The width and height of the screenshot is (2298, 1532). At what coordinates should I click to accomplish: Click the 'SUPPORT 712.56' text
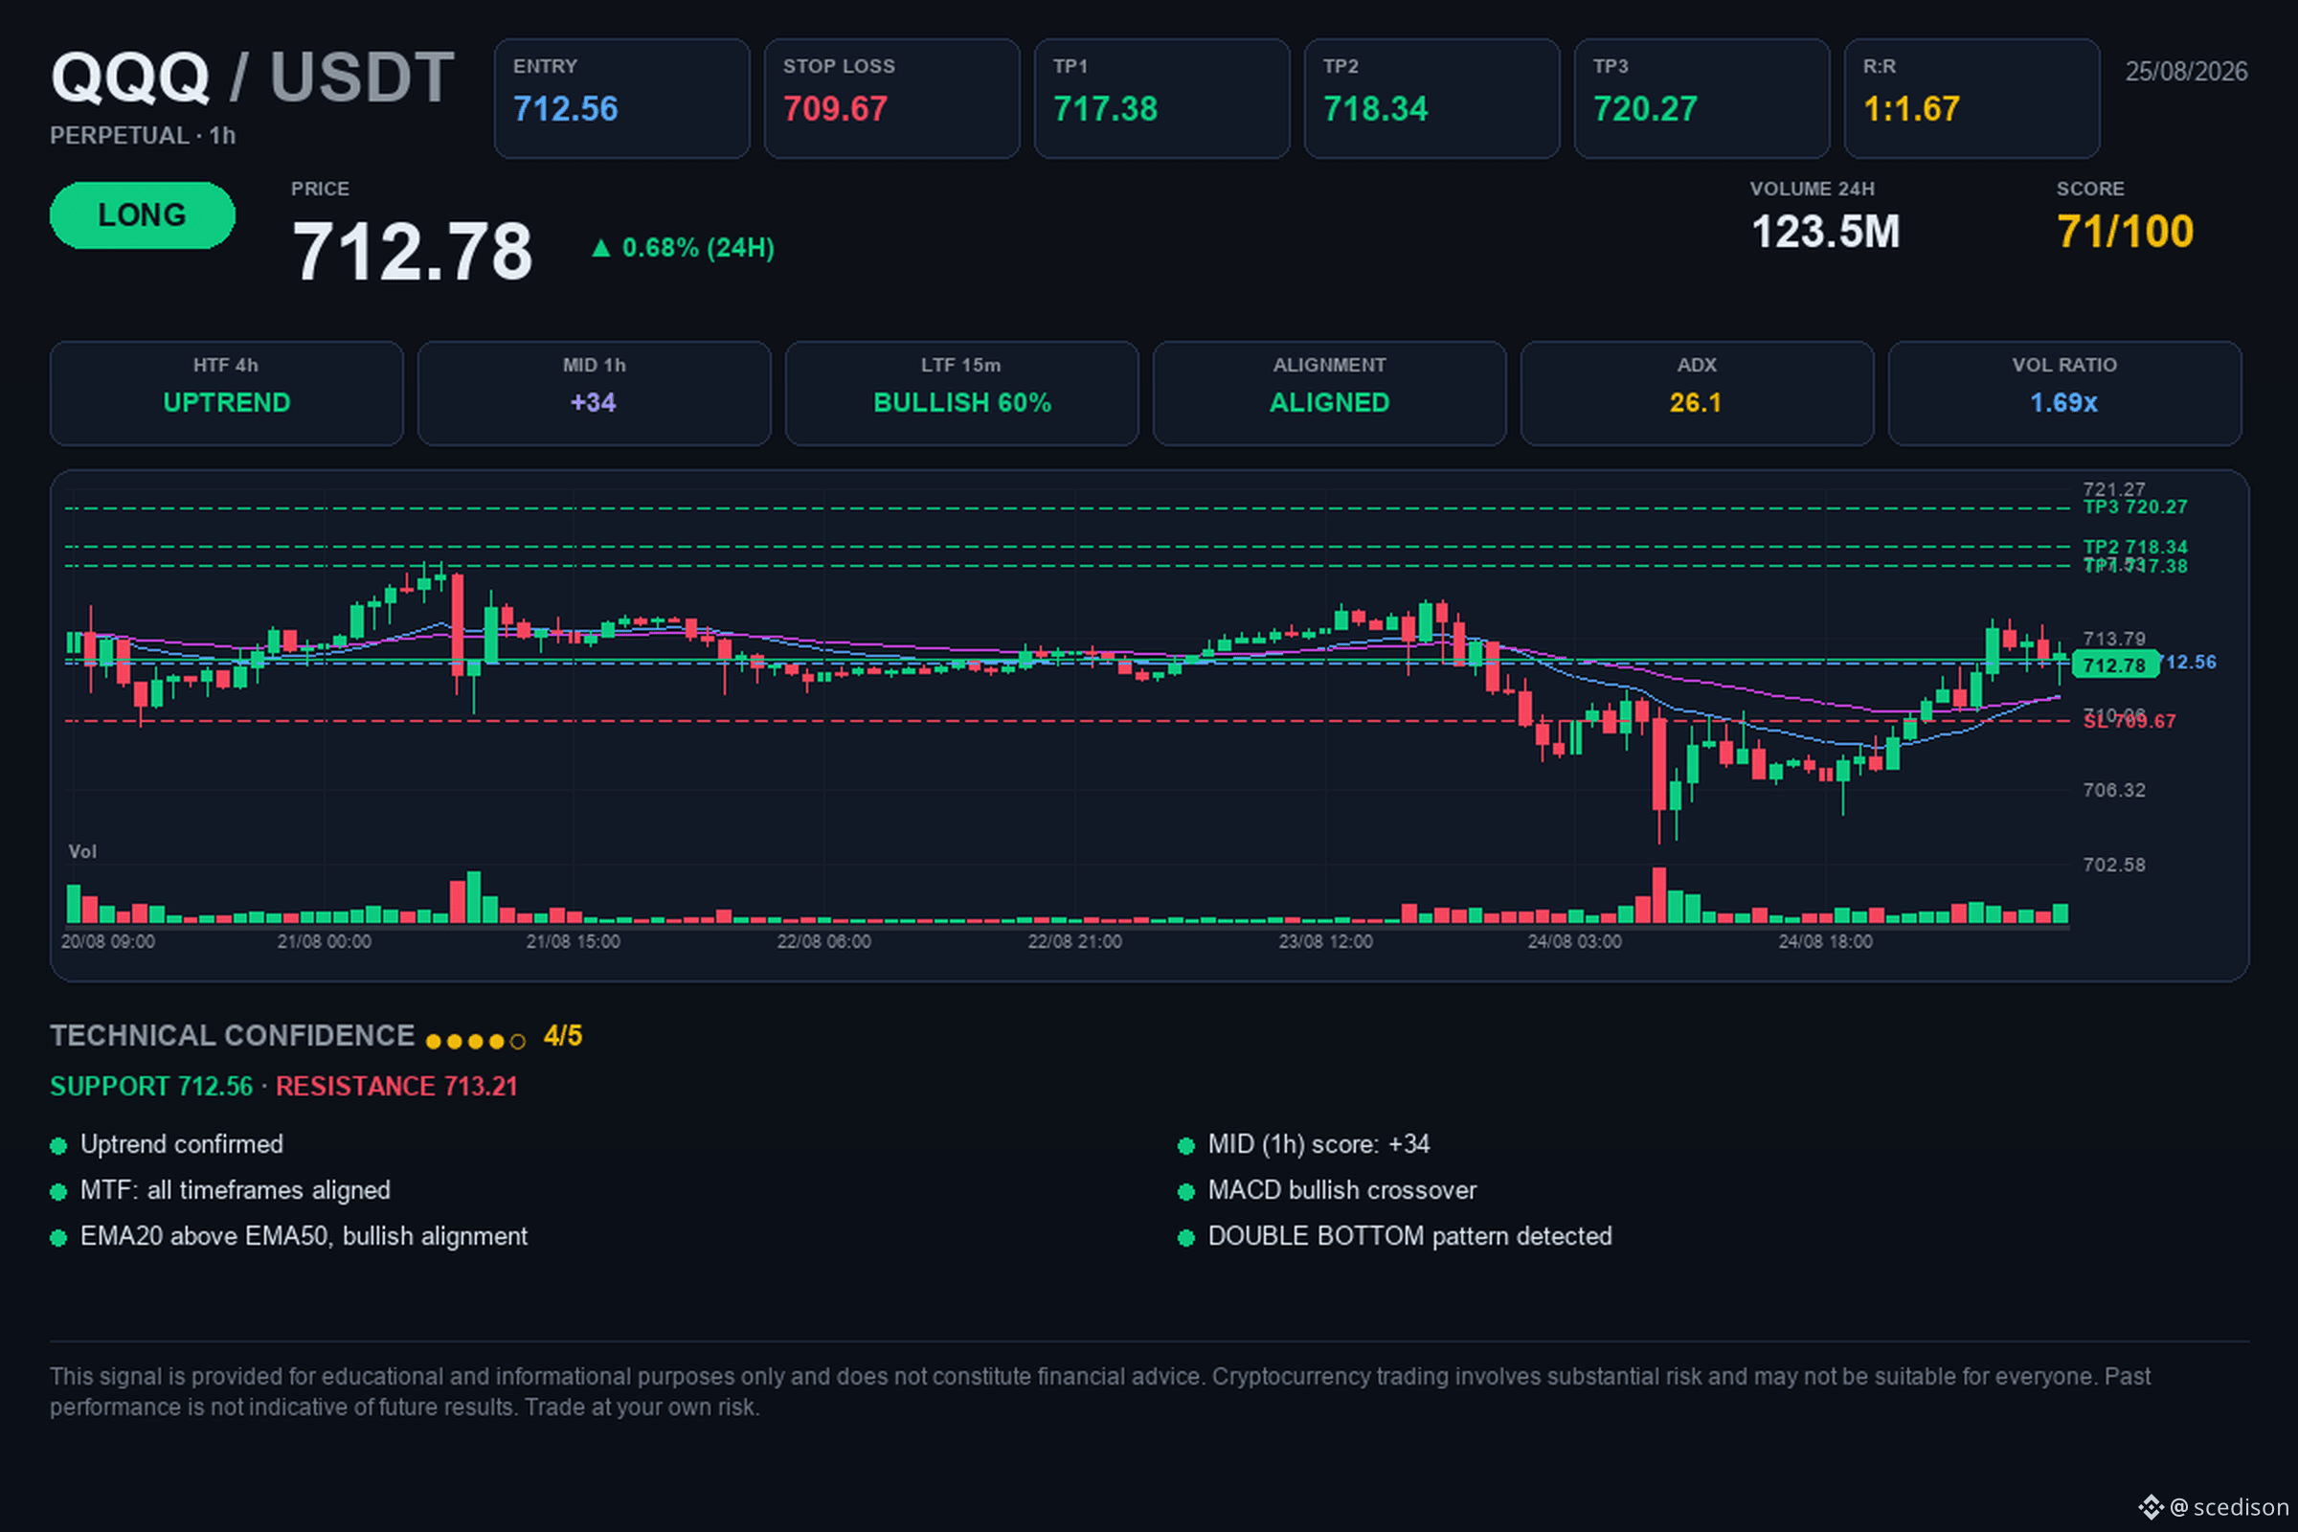click(151, 1087)
